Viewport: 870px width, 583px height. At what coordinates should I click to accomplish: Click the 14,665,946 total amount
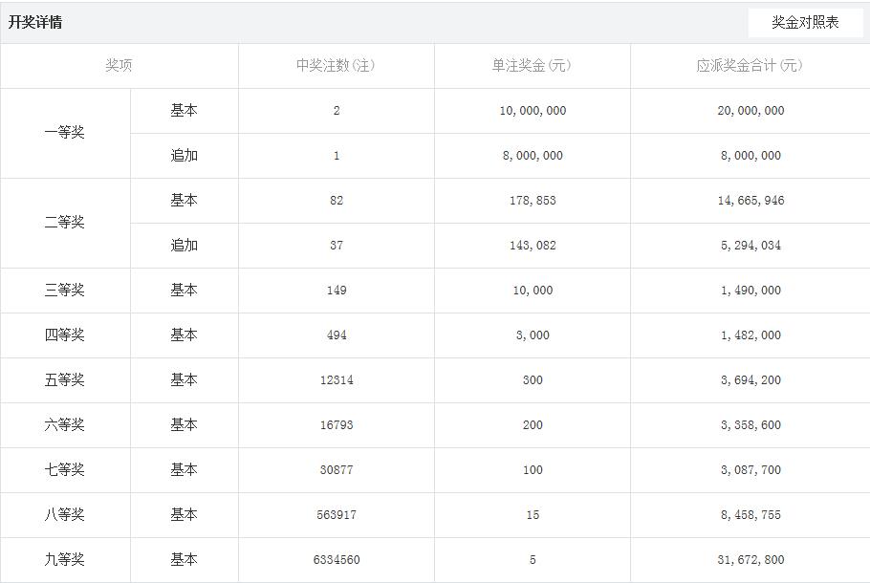pos(750,201)
